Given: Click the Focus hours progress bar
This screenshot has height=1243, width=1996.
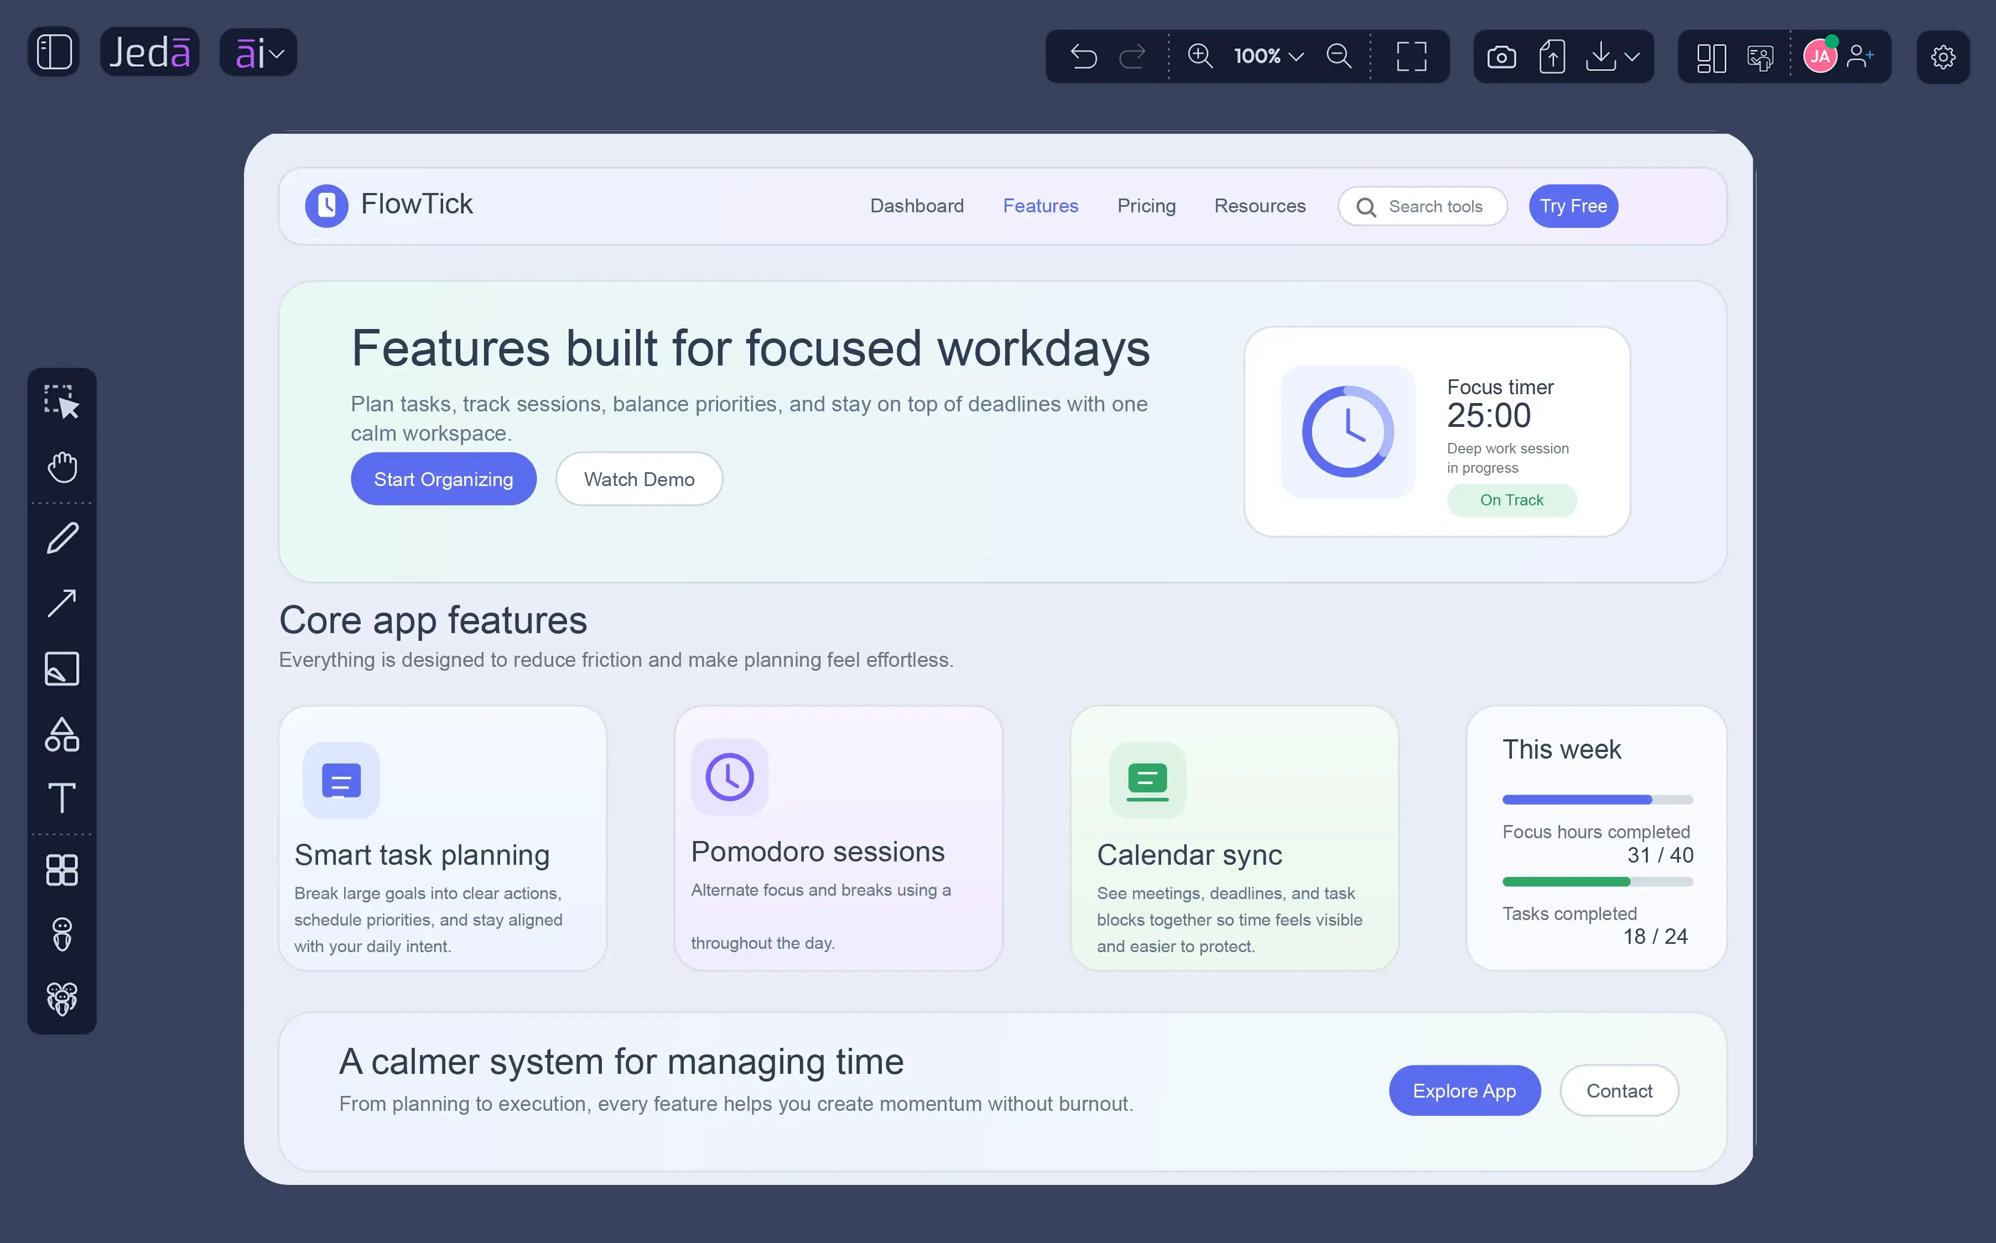Looking at the screenshot, I should [1597, 800].
